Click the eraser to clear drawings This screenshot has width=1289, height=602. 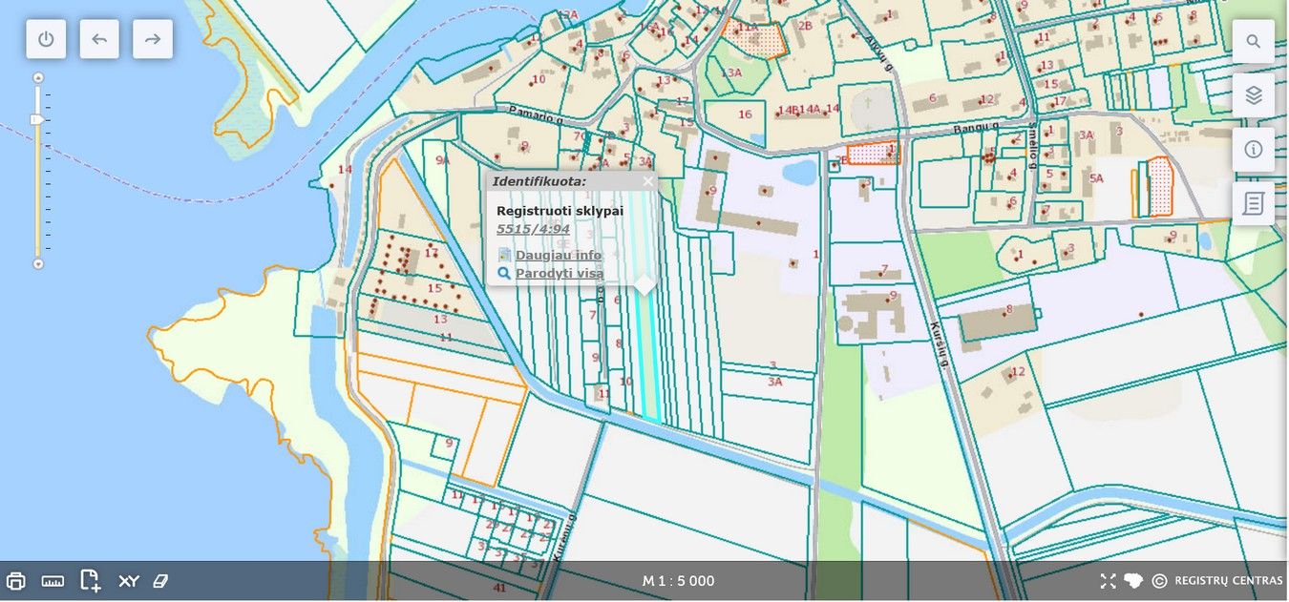160,581
